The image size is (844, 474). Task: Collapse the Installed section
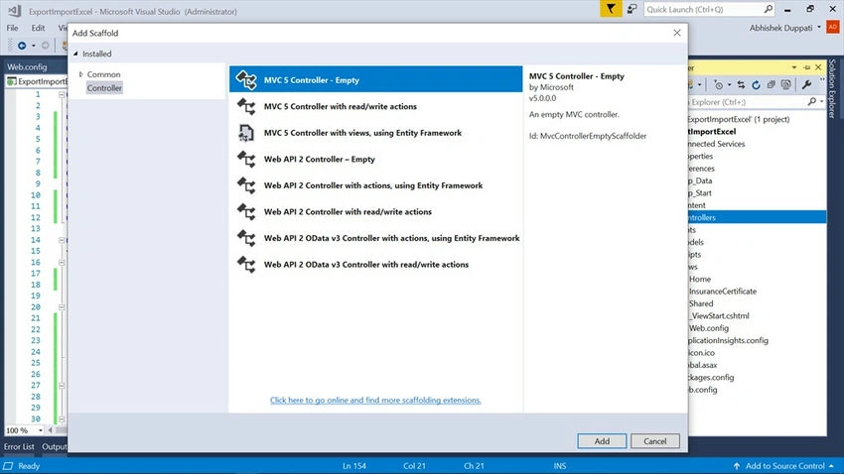(x=75, y=54)
